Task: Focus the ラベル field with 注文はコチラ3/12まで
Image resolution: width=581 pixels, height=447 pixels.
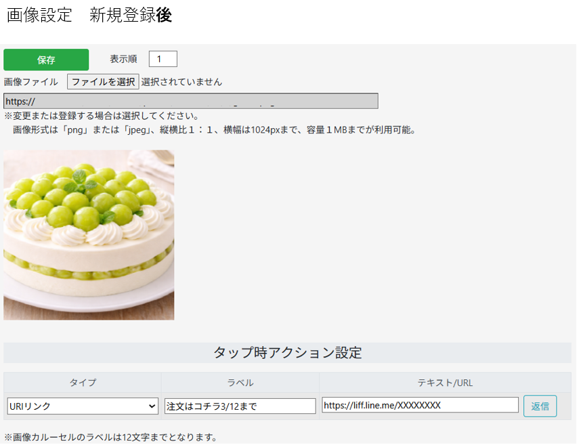Action: click(x=240, y=406)
